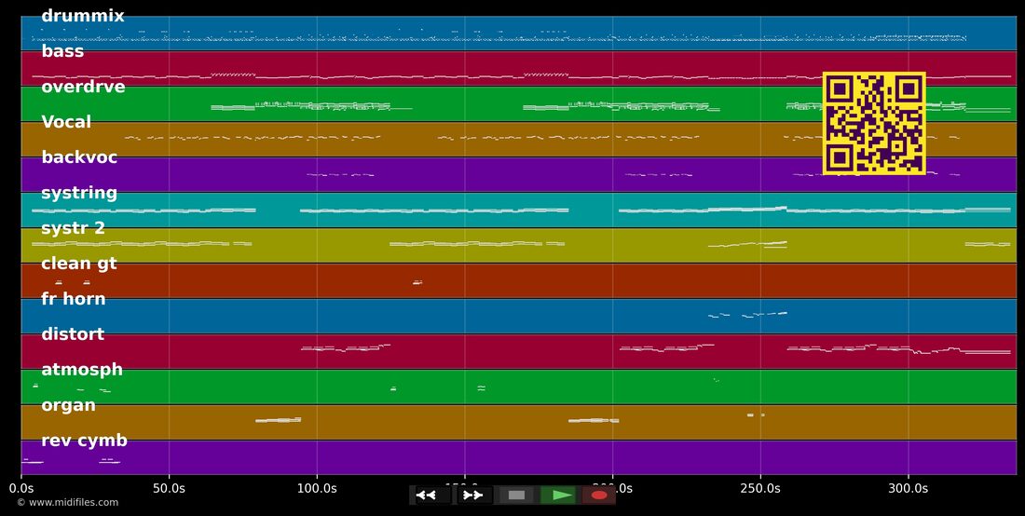Start playback with the green play button

pos(558,496)
